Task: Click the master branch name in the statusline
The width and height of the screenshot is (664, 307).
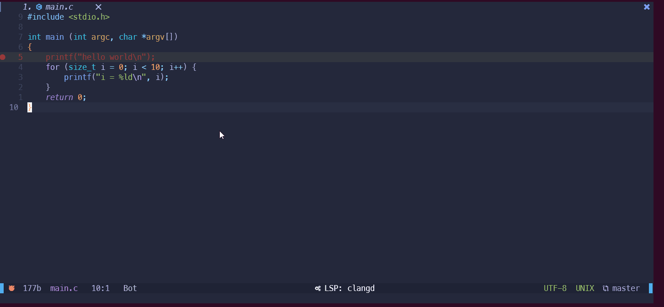Action: point(626,288)
